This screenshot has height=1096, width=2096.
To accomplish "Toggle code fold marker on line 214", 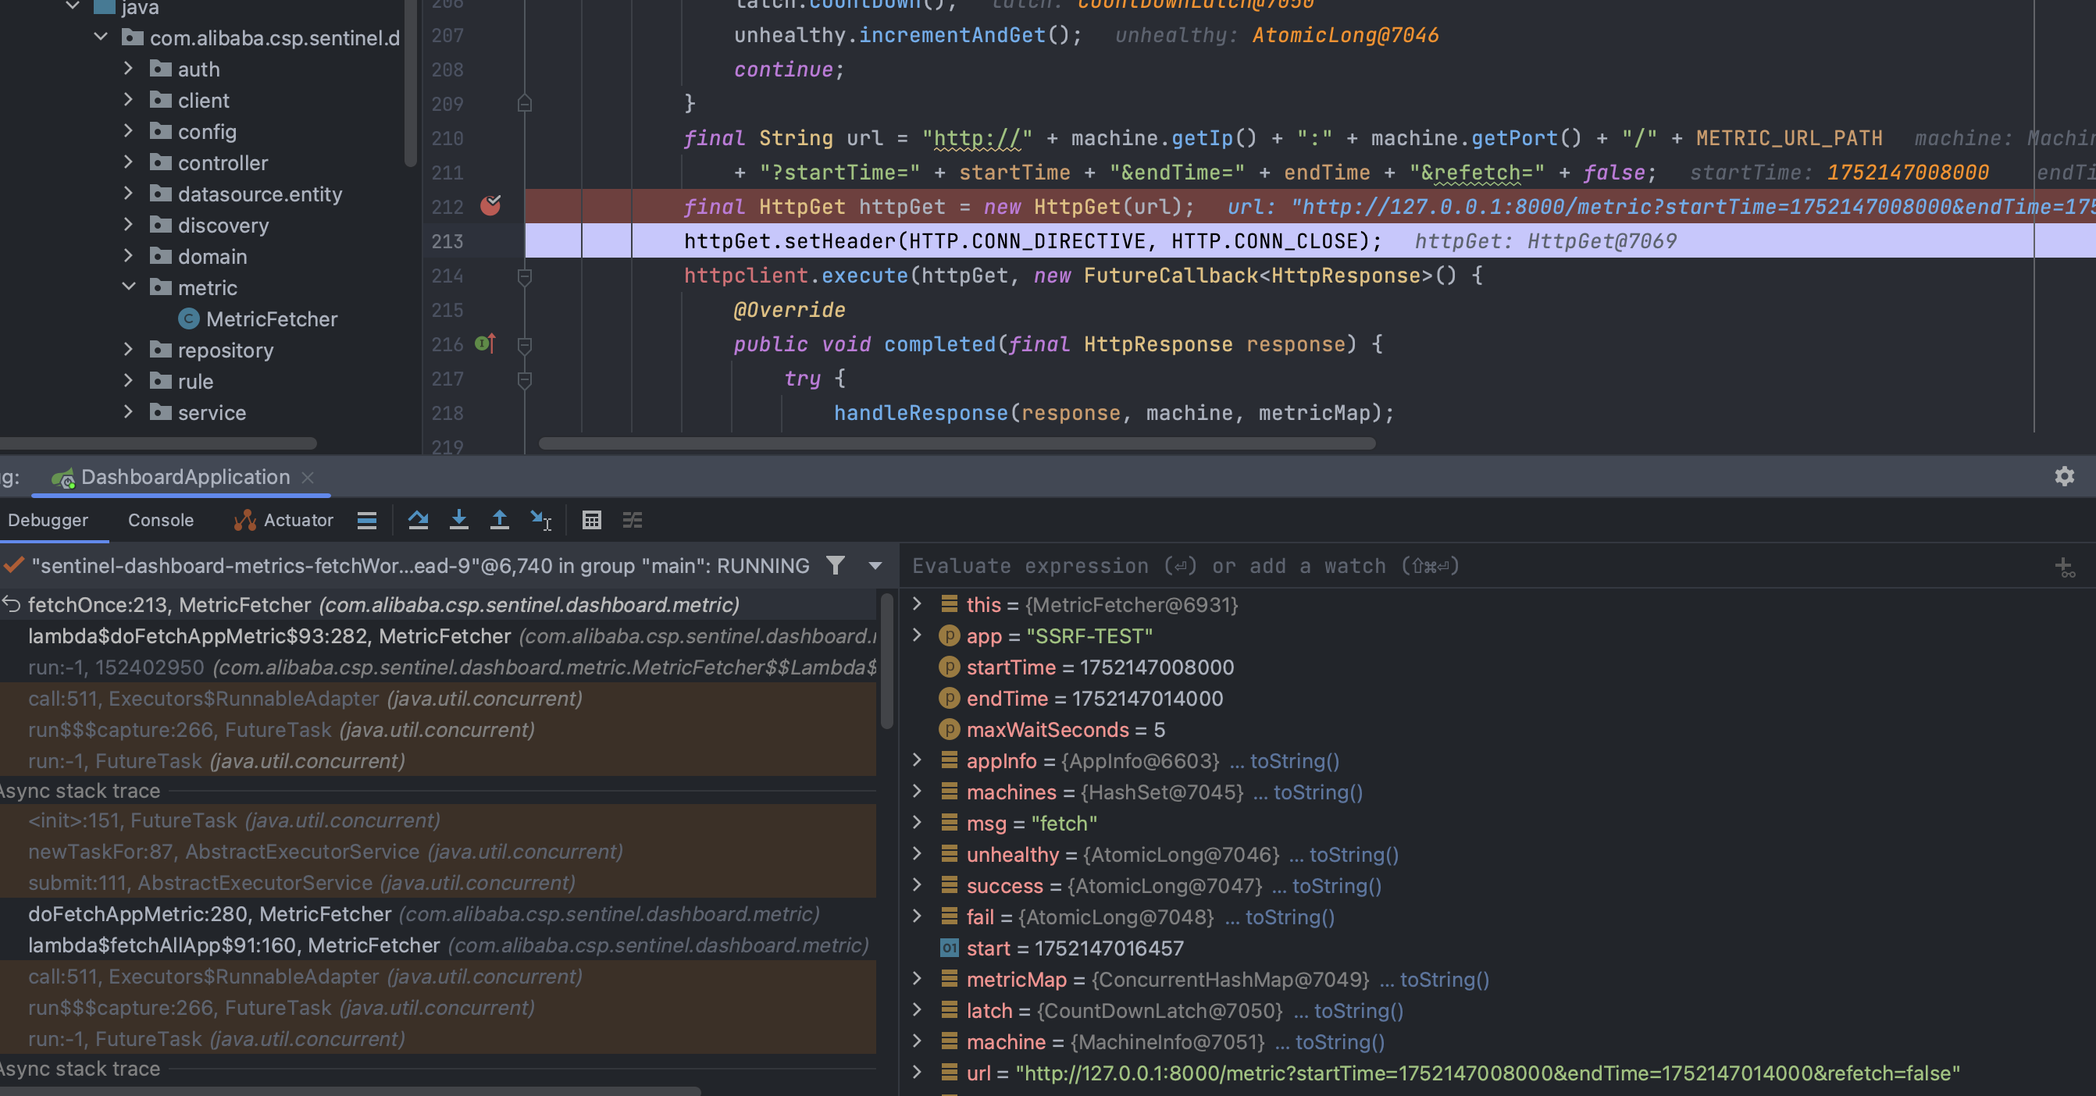I will coord(525,276).
